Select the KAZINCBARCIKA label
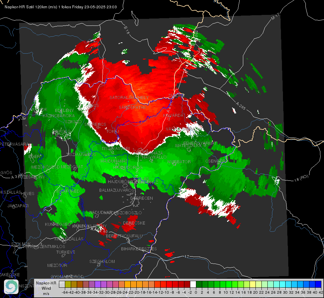Image resolution: width=324 pixels, height=298 pixels. 59,116
